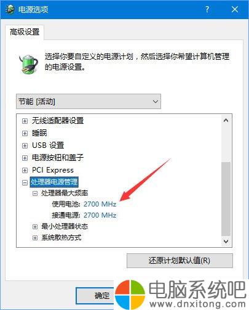
Task: Expand the 最小处理器状态 sub-node
Action: 35,227
